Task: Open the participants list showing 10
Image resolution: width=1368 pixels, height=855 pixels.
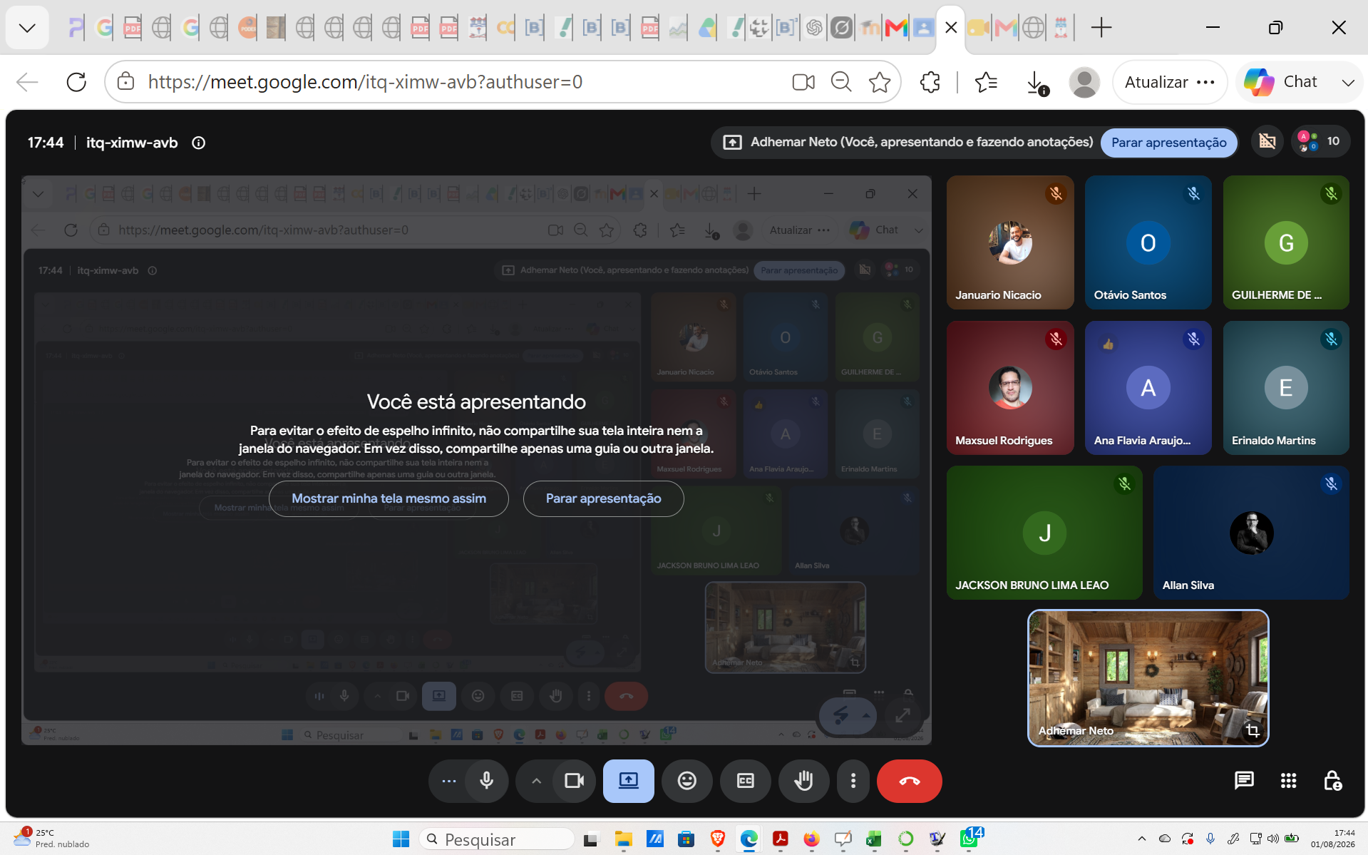Action: pyautogui.click(x=1320, y=141)
